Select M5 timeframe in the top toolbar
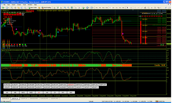The image size is (172, 103). (x=100, y=8)
